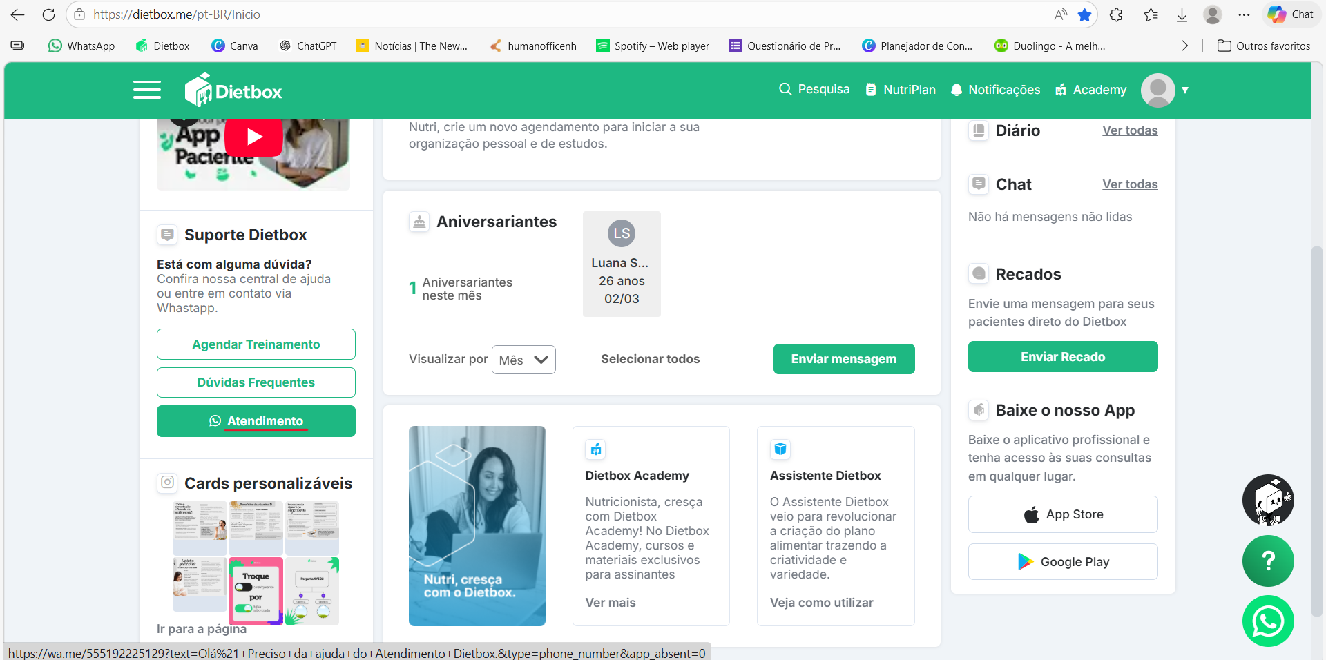Select Luana S. birthday card
The height and width of the screenshot is (660, 1326).
click(x=622, y=264)
